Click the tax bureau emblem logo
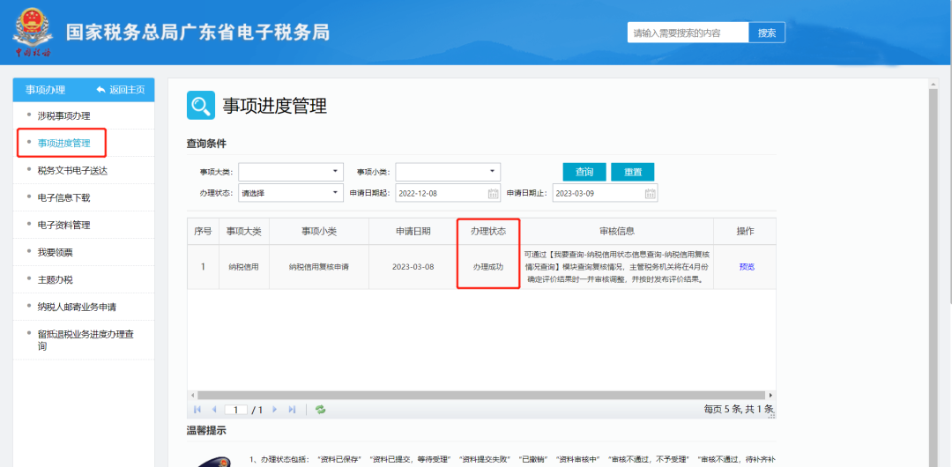Image resolution: width=952 pixels, height=467 pixels. point(32,32)
